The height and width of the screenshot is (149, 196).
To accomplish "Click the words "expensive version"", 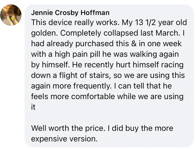I will pyautogui.click(x=64, y=139).
